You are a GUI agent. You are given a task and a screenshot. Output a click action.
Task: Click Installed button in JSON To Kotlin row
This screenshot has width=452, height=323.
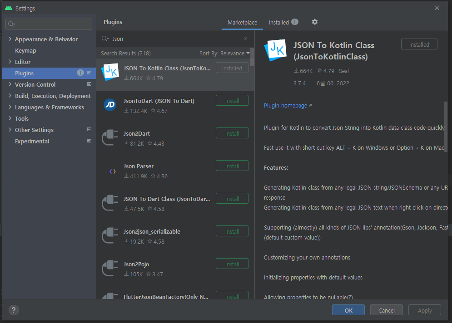click(x=232, y=68)
